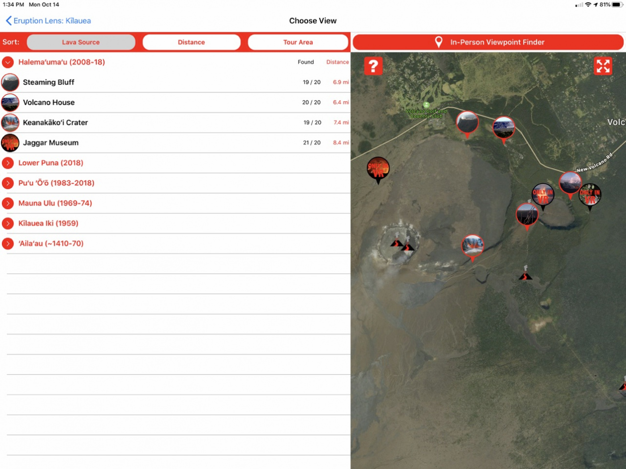
Task: Sort the list by Tour Area
Action: [298, 42]
